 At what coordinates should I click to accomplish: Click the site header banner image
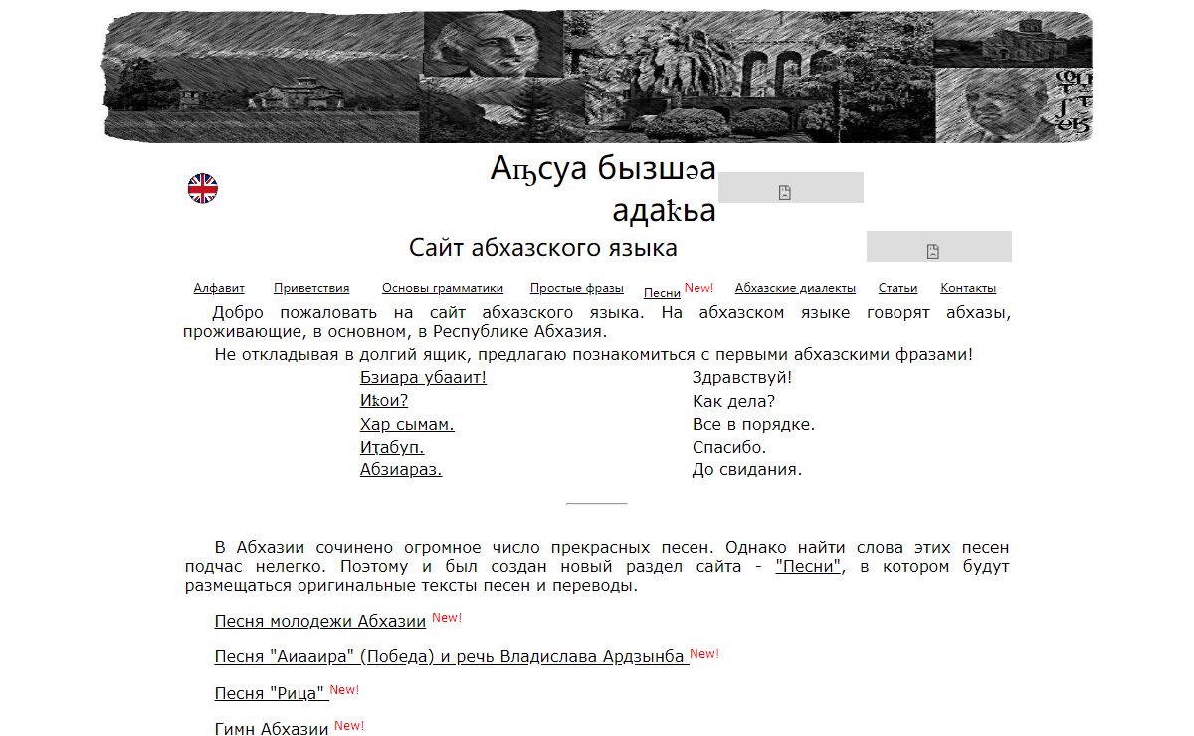(x=597, y=77)
